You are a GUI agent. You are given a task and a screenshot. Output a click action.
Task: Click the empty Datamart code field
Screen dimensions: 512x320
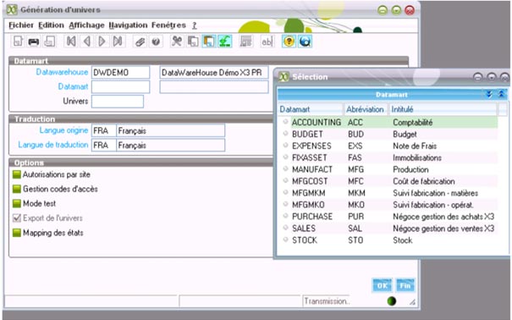tap(120, 87)
